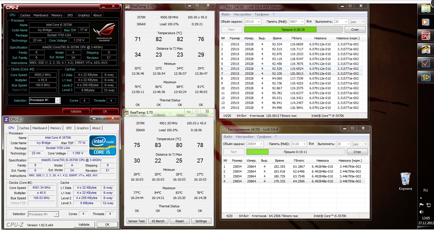Click Core Speed 4500.2 MHz field
The width and height of the screenshot is (434, 230).
coord(42,75)
